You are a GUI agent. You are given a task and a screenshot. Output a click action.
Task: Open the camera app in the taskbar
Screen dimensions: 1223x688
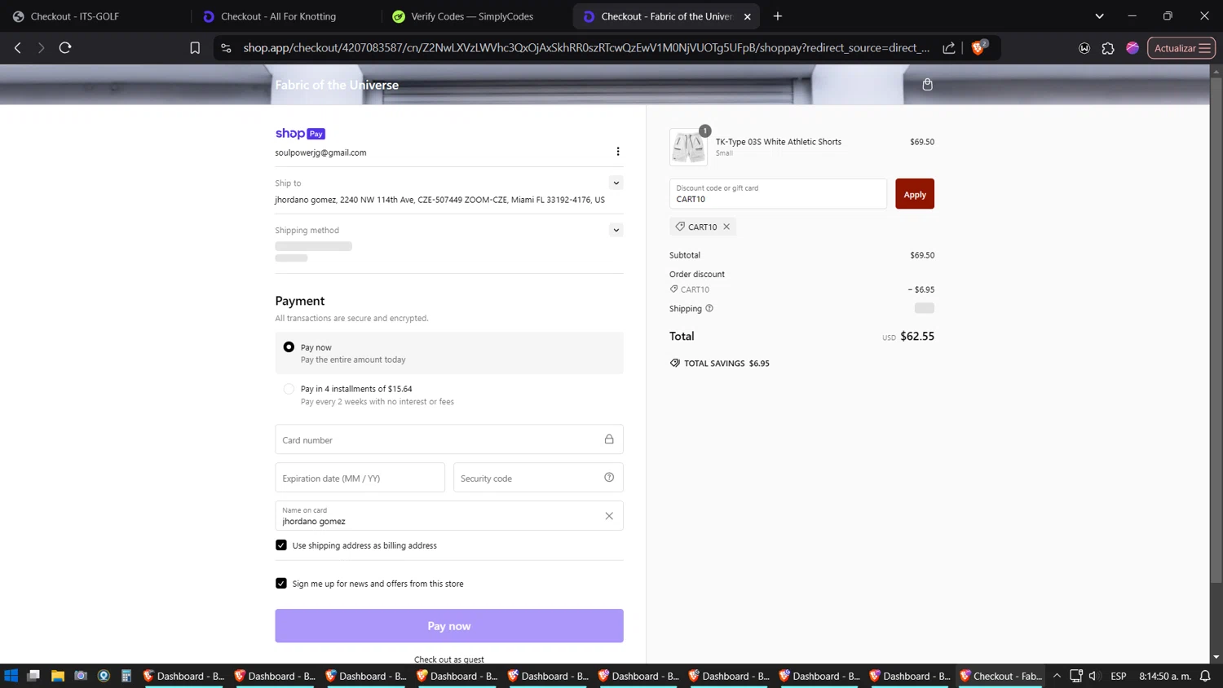(81, 676)
